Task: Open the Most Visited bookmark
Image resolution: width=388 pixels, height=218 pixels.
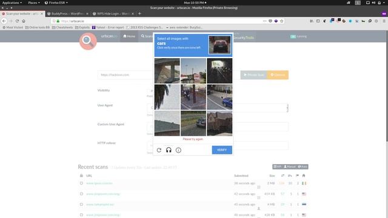Action: pos(13,27)
